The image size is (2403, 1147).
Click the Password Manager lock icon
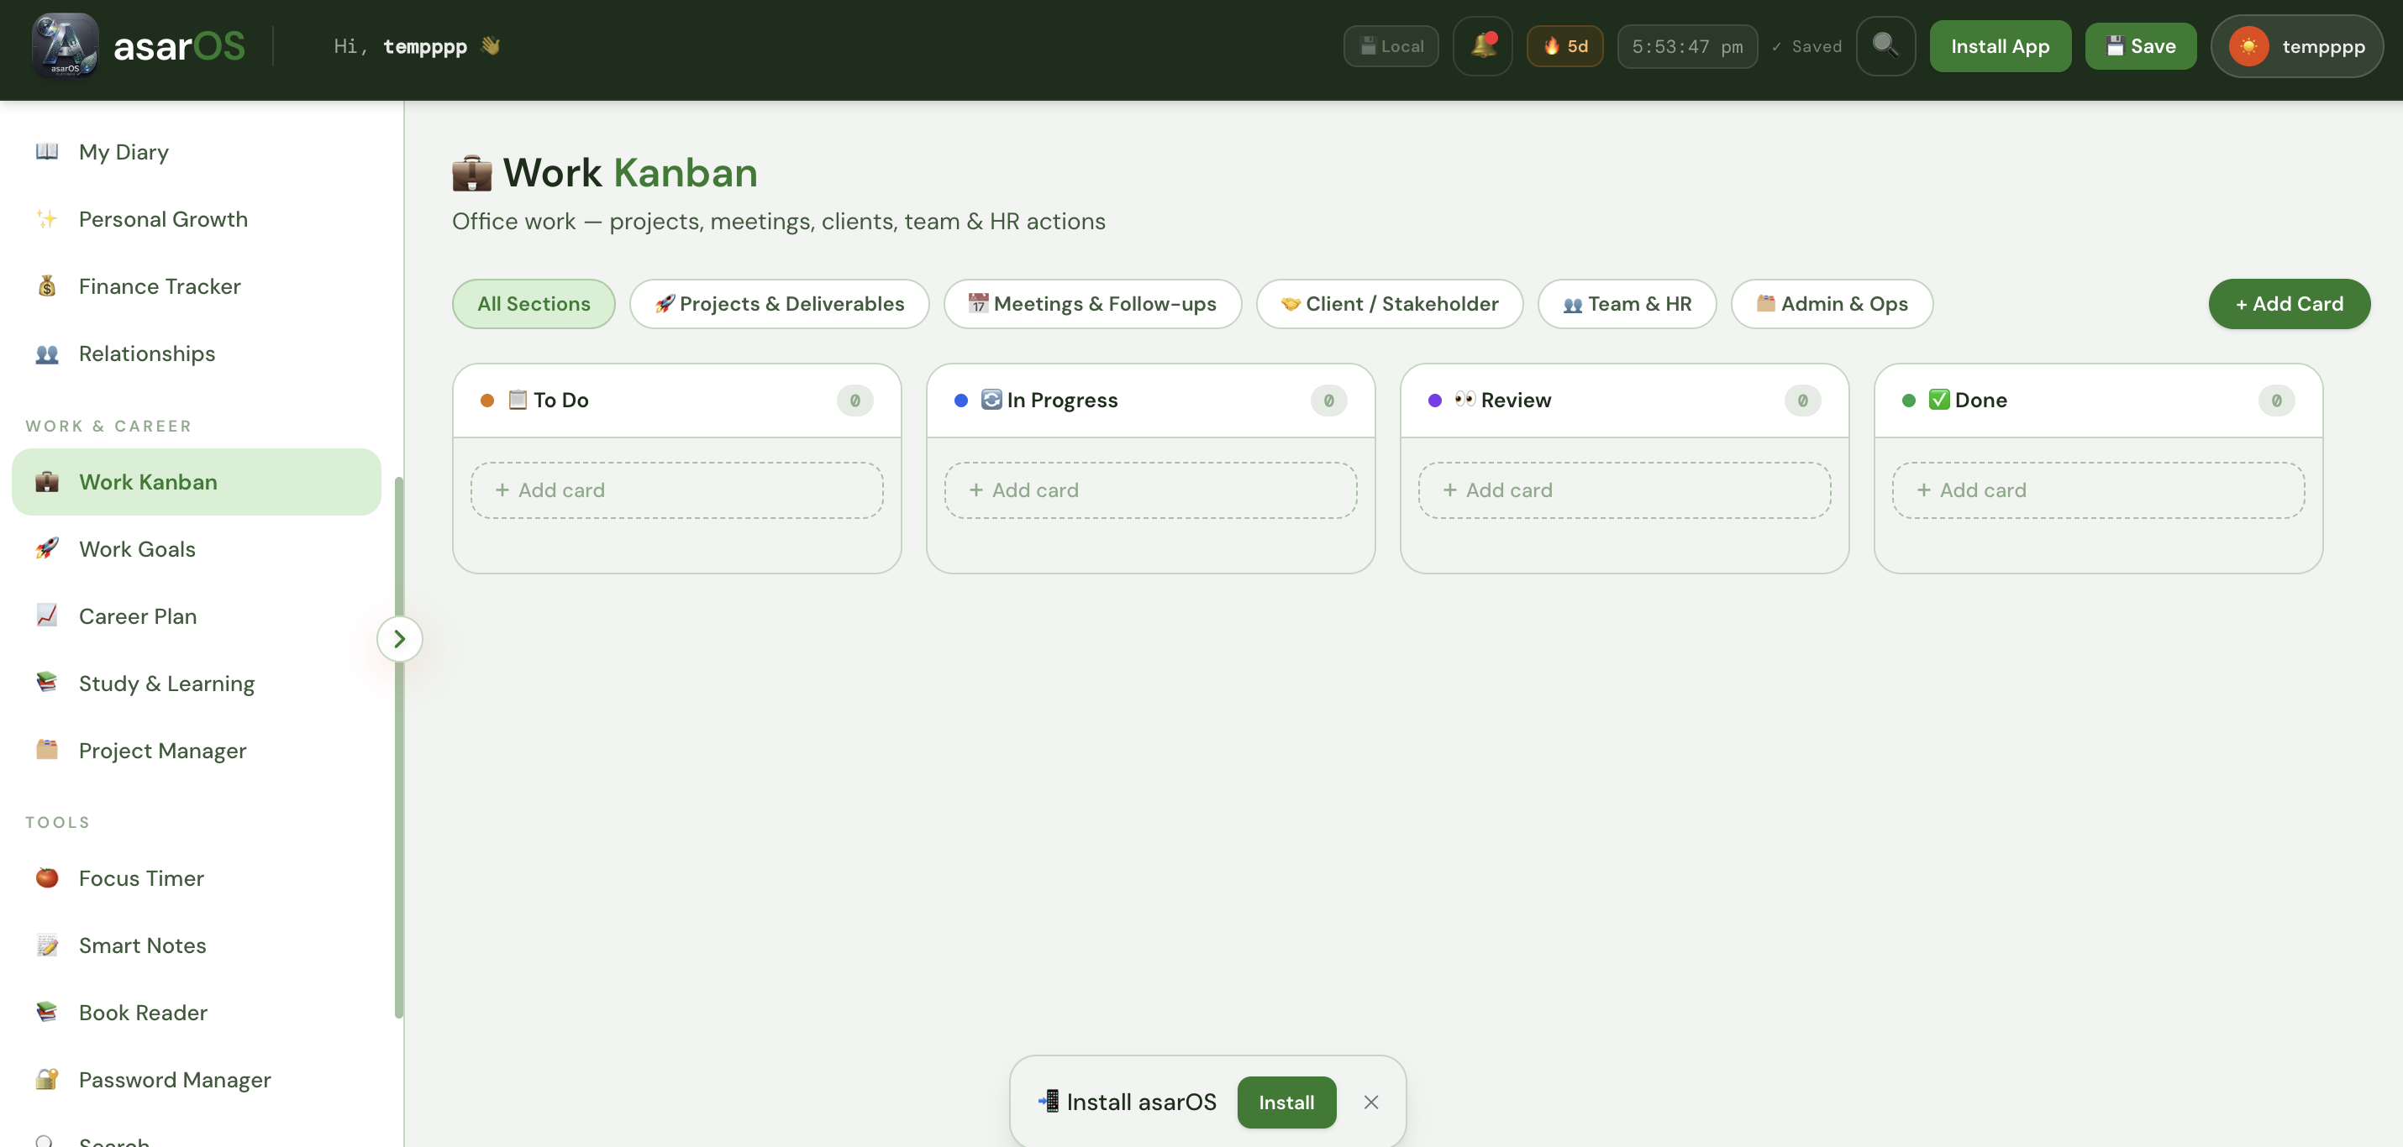pyautogui.click(x=47, y=1080)
